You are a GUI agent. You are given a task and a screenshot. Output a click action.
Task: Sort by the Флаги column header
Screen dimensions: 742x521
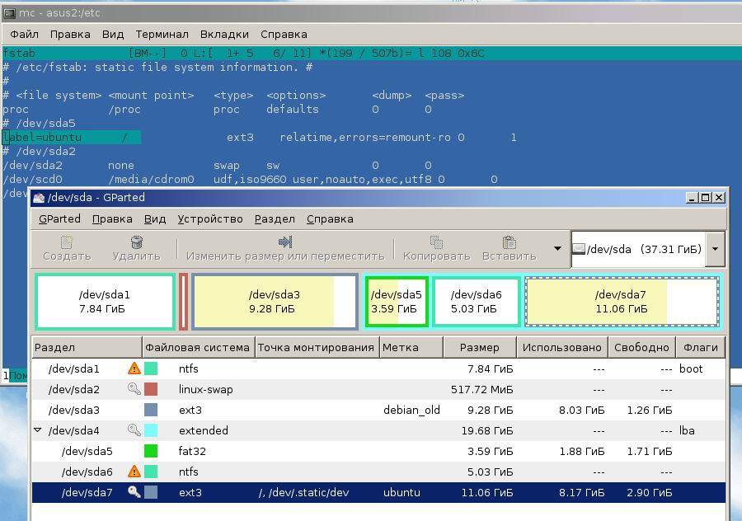tap(700, 347)
